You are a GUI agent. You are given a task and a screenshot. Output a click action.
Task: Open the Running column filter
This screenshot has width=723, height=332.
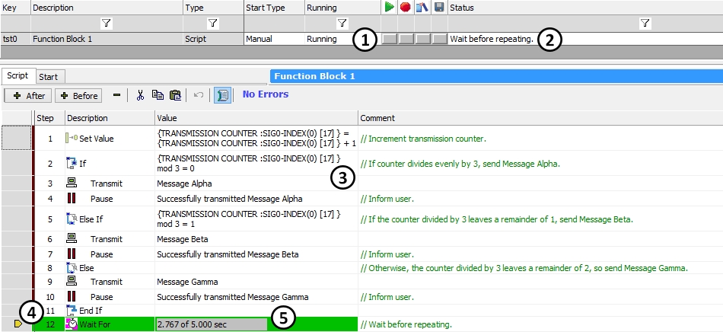342,24
